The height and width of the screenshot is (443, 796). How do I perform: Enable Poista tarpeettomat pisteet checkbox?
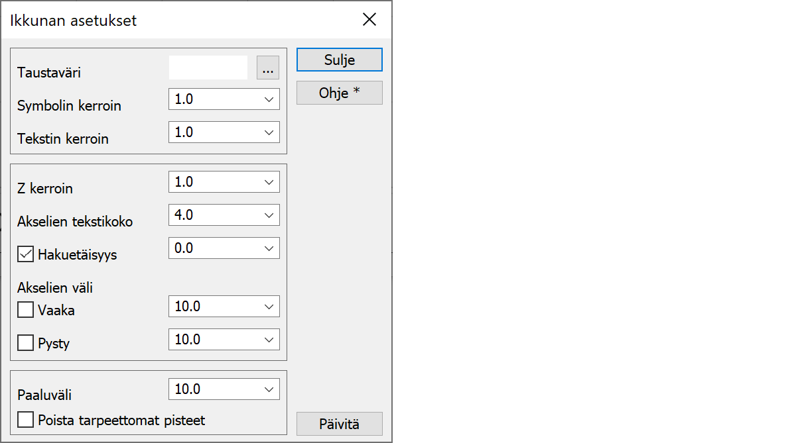pyautogui.click(x=26, y=420)
